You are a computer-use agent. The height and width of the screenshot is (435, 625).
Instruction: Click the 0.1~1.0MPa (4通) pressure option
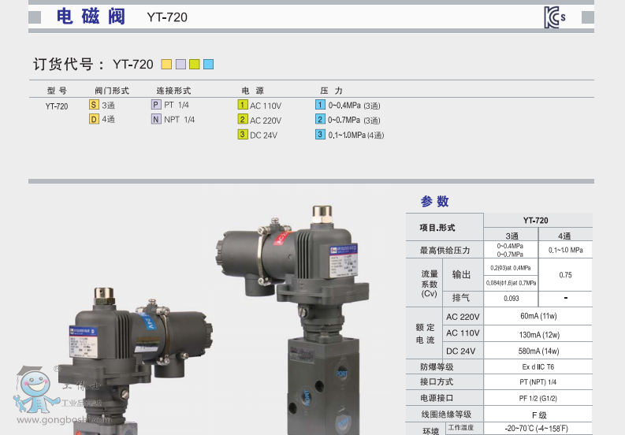coord(356,136)
